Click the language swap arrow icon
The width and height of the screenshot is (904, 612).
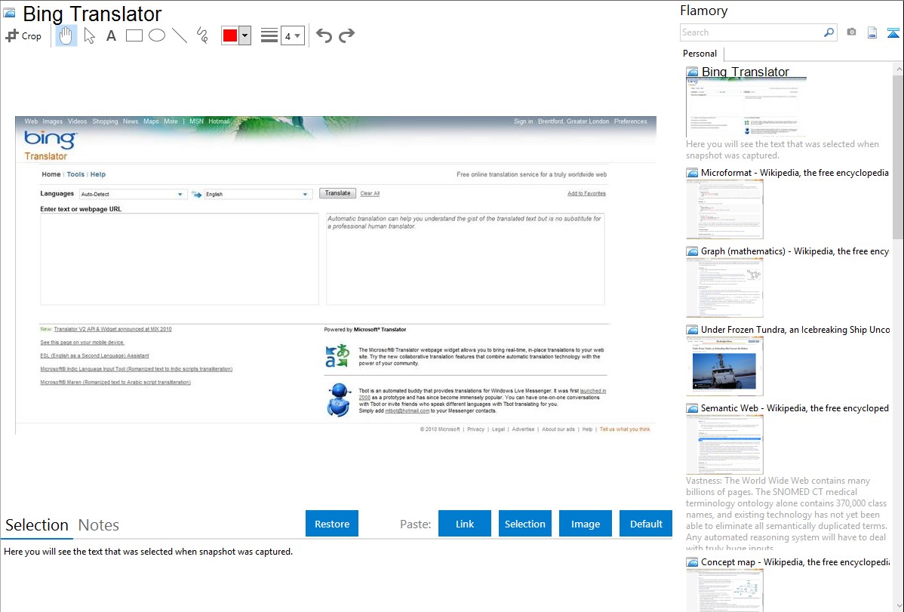[x=196, y=195]
